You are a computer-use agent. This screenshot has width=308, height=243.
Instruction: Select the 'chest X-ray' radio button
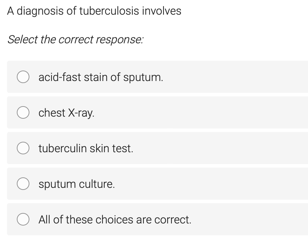23,112
